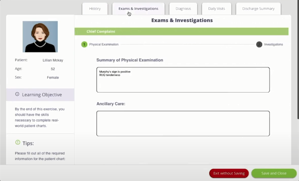
Task: Click the patient portrait of Lillian Mckay
Action: (40, 37)
